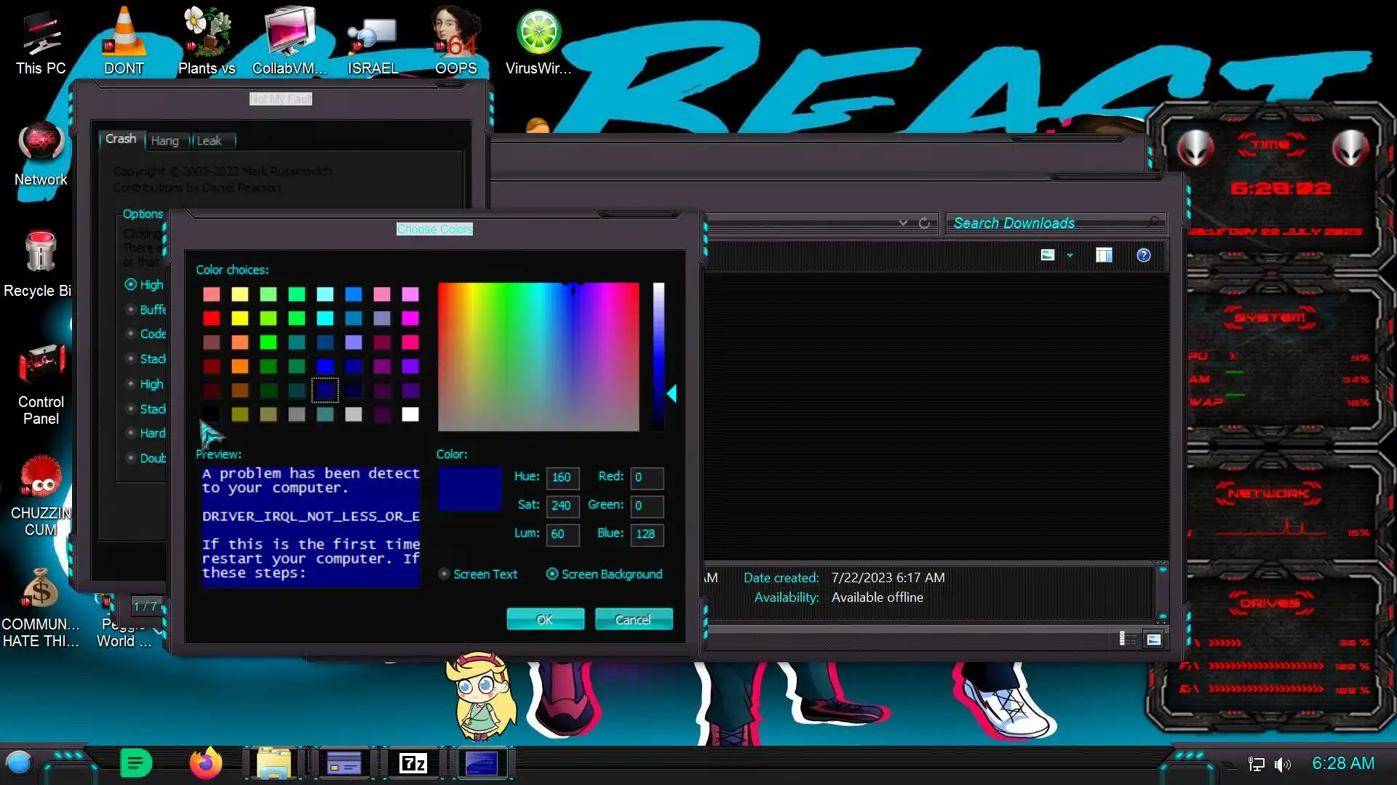This screenshot has height=785, width=1397.
Task: Switch to the Hang tab
Action: point(164,141)
